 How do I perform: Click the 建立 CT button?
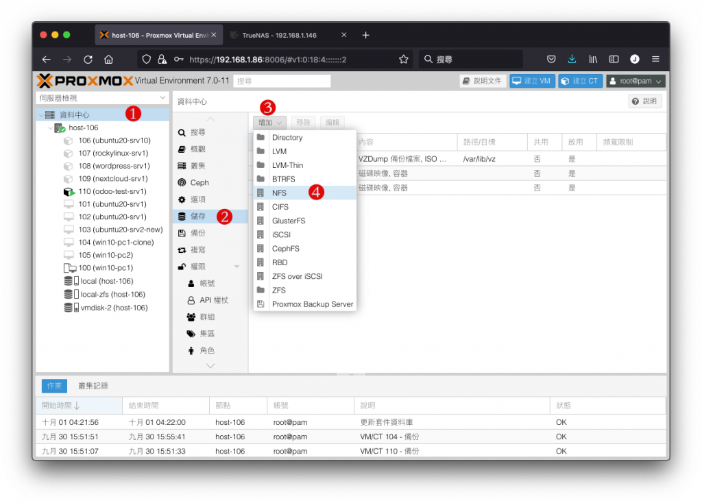coord(580,81)
